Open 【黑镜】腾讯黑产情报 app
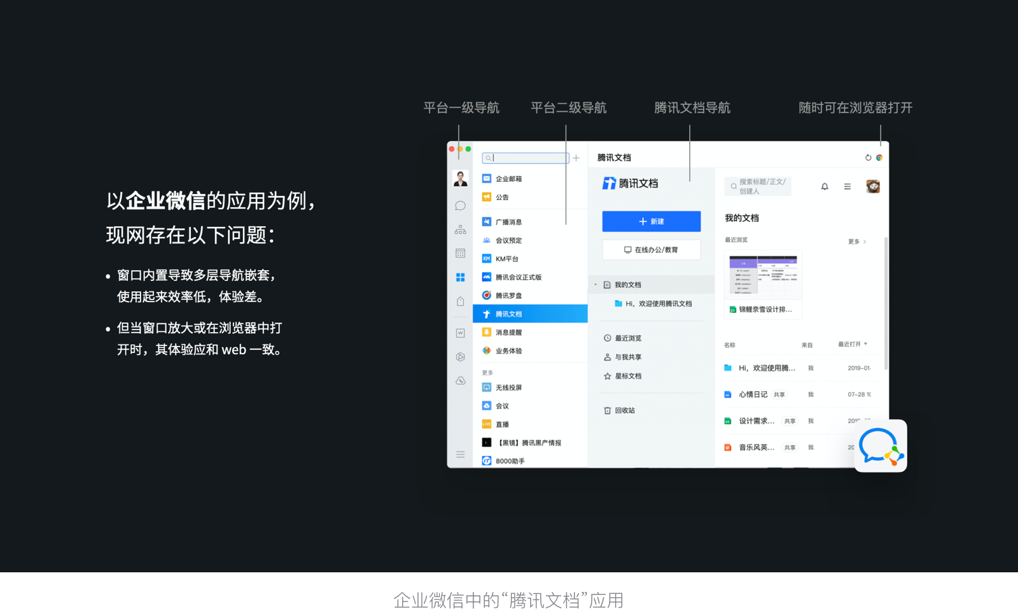This screenshot has height=613, width=1018. pos(530,443)
